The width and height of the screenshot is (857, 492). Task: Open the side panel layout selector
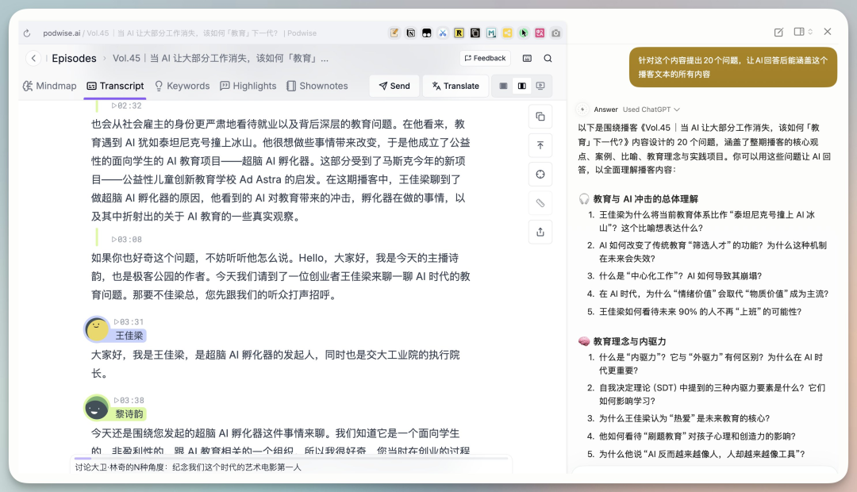pos(803,32)
